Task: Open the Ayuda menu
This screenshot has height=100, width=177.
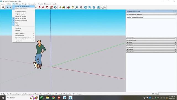Action: (x=54, y=4)
